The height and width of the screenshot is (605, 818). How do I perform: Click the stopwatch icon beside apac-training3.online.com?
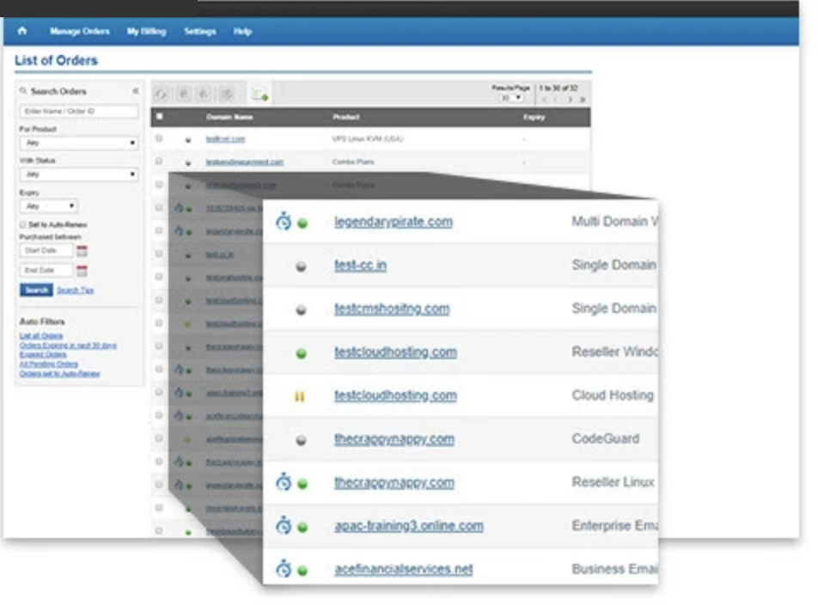tap(284, 525)
